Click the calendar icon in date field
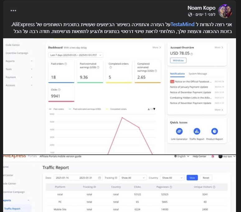241x212 pixels. pyautogui.click(x=100, y=178)
